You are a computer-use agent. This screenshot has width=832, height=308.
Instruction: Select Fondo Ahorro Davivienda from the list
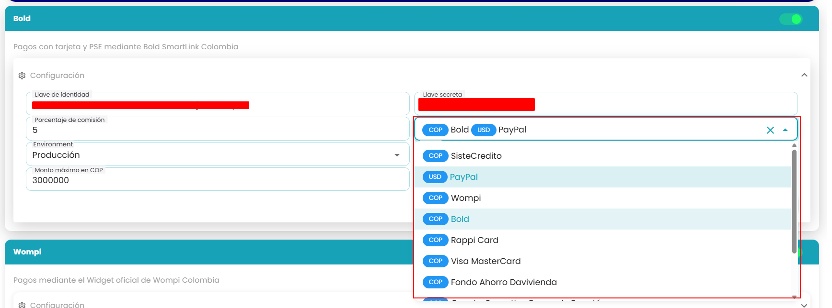[x=602, y=282]
